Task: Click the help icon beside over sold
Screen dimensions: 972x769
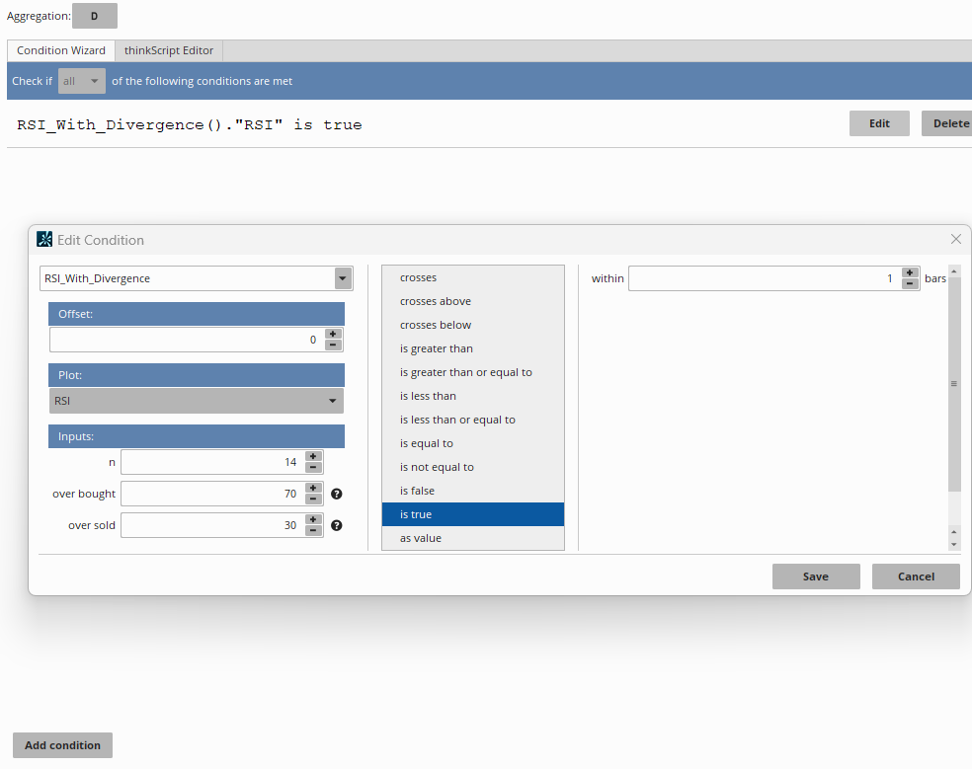Action: pyautogui.click(x=337, y=525)
